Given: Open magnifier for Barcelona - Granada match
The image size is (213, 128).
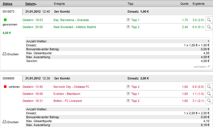Looking at the screenshot, I should click(x=209, y=20).
